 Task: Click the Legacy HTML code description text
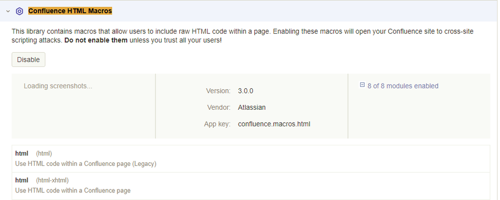coord(86,163)
